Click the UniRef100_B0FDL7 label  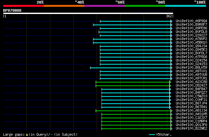191,53
